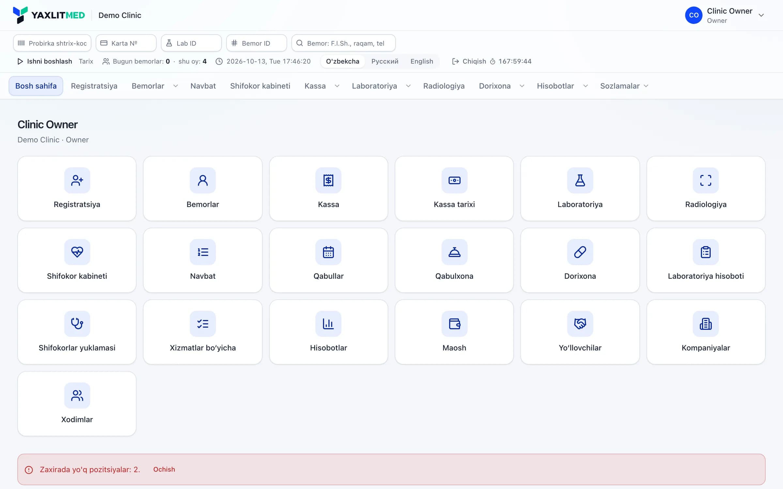Go to the Navbat menu tab

pos(203,86)
